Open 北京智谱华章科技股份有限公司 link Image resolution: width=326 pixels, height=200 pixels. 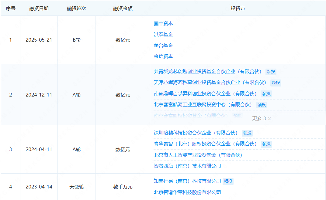coord(187,192)
